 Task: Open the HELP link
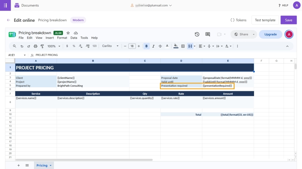click(284, 5)
